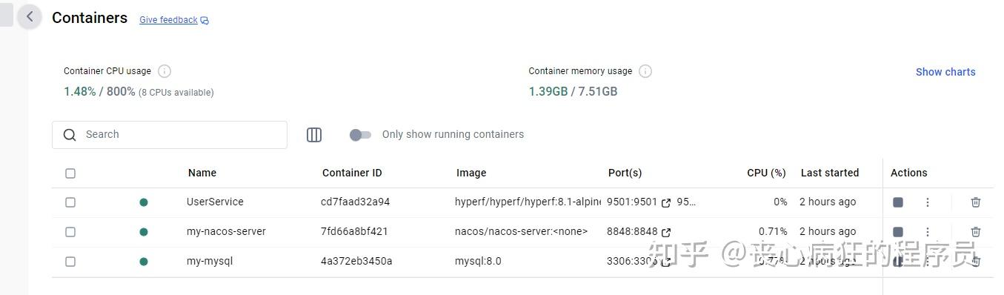Delete the my-nacos-server container
Viewport: 1004px width, 295px height.
click(x=976, y=232)
